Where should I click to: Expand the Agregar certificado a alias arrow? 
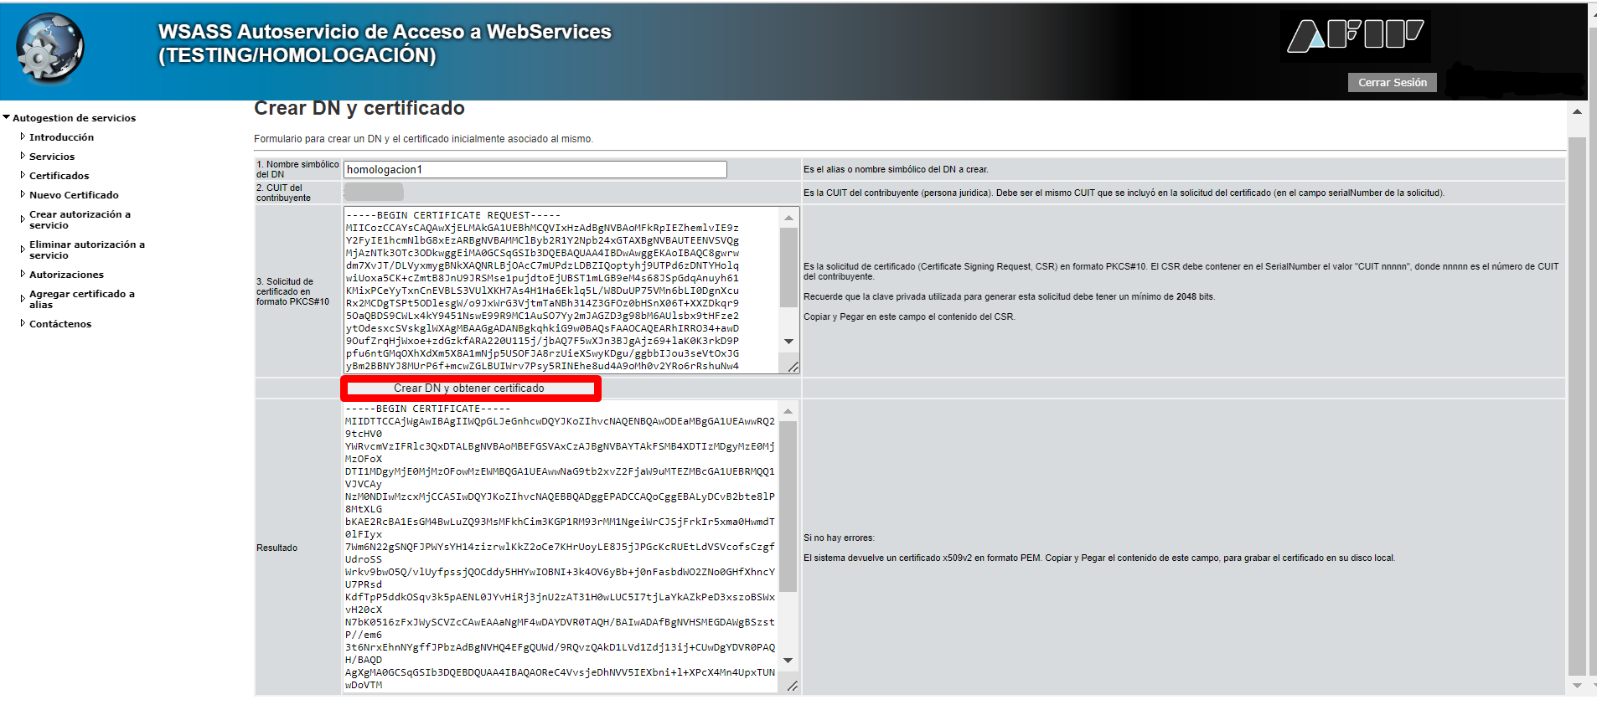[x=23, y=299]
